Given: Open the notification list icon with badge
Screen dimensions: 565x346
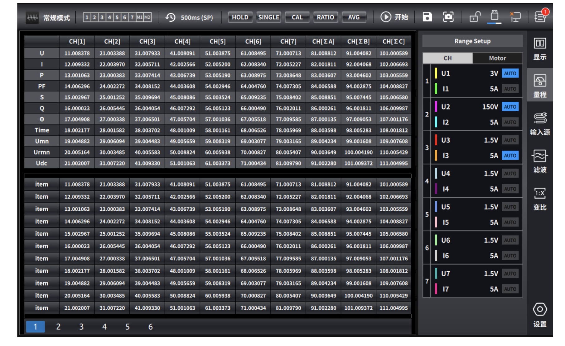Looking at the screenshot, I should [541, 16].
